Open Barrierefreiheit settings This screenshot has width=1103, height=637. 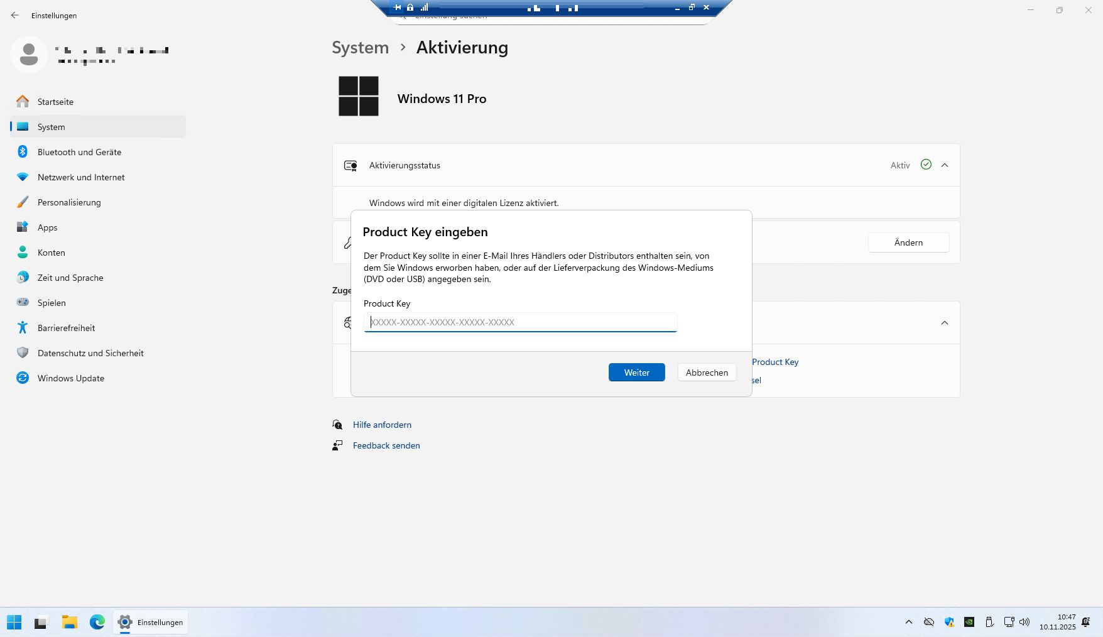(66, 328)
